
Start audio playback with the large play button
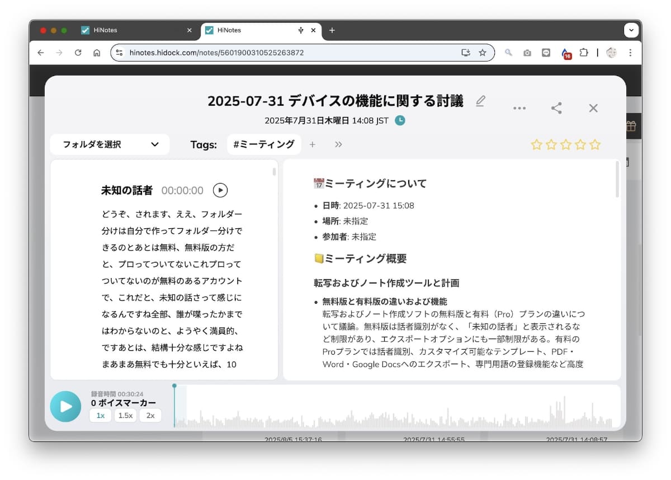[65, 407]
